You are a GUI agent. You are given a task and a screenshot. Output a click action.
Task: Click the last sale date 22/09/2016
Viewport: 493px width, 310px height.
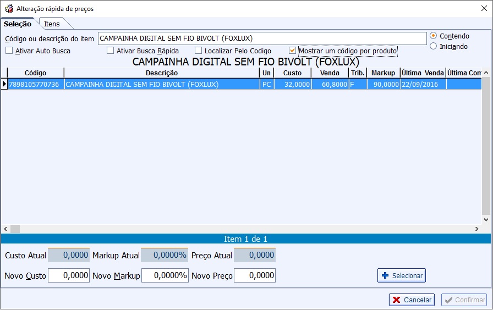[423, 84]
